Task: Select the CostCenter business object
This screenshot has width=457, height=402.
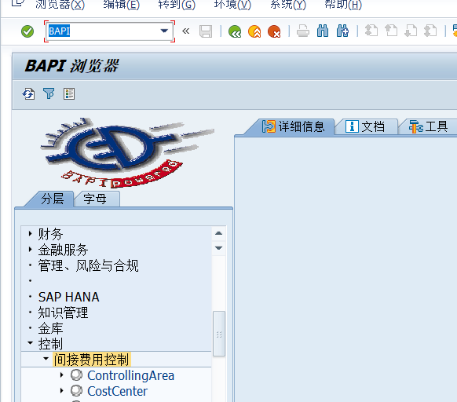Action: (x=117, y=391)
